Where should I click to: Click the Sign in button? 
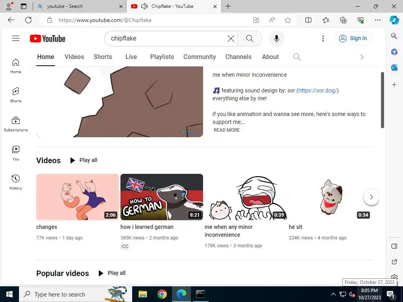click(x=353, y=39)
